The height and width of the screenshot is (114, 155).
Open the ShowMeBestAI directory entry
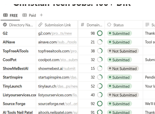(16, 69)
